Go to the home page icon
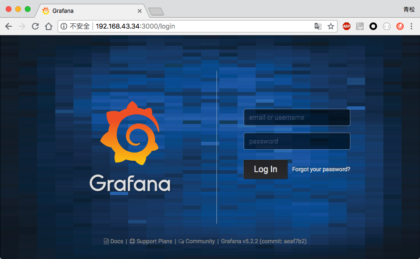This screenshot has height=259, width=420. click(x=49, y=26)
